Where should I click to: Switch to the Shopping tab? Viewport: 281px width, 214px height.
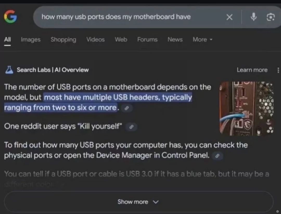point(63,40)
